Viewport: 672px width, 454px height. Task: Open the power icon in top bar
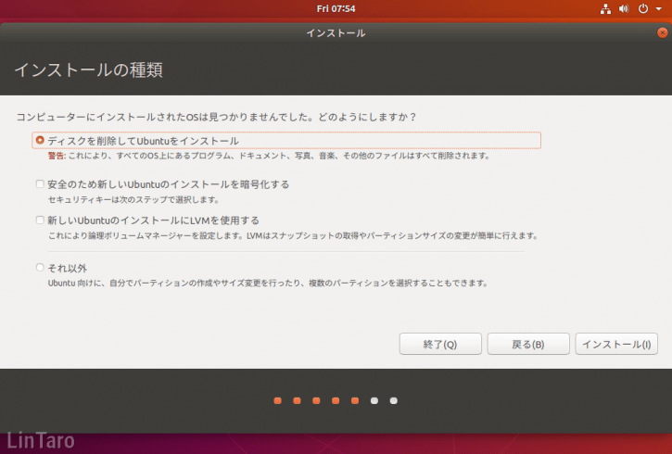tap(643, 8)
